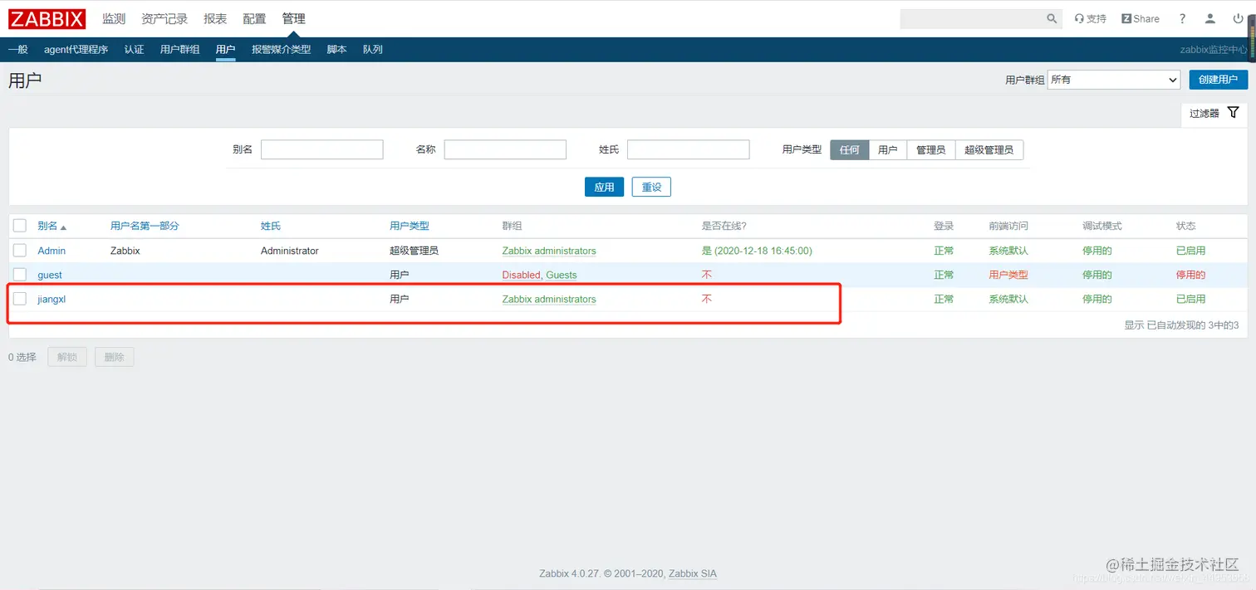Open the 管理 menu
Viewport: 1256px width, 590px height.
pyautogui.click(x=293, y=18)
